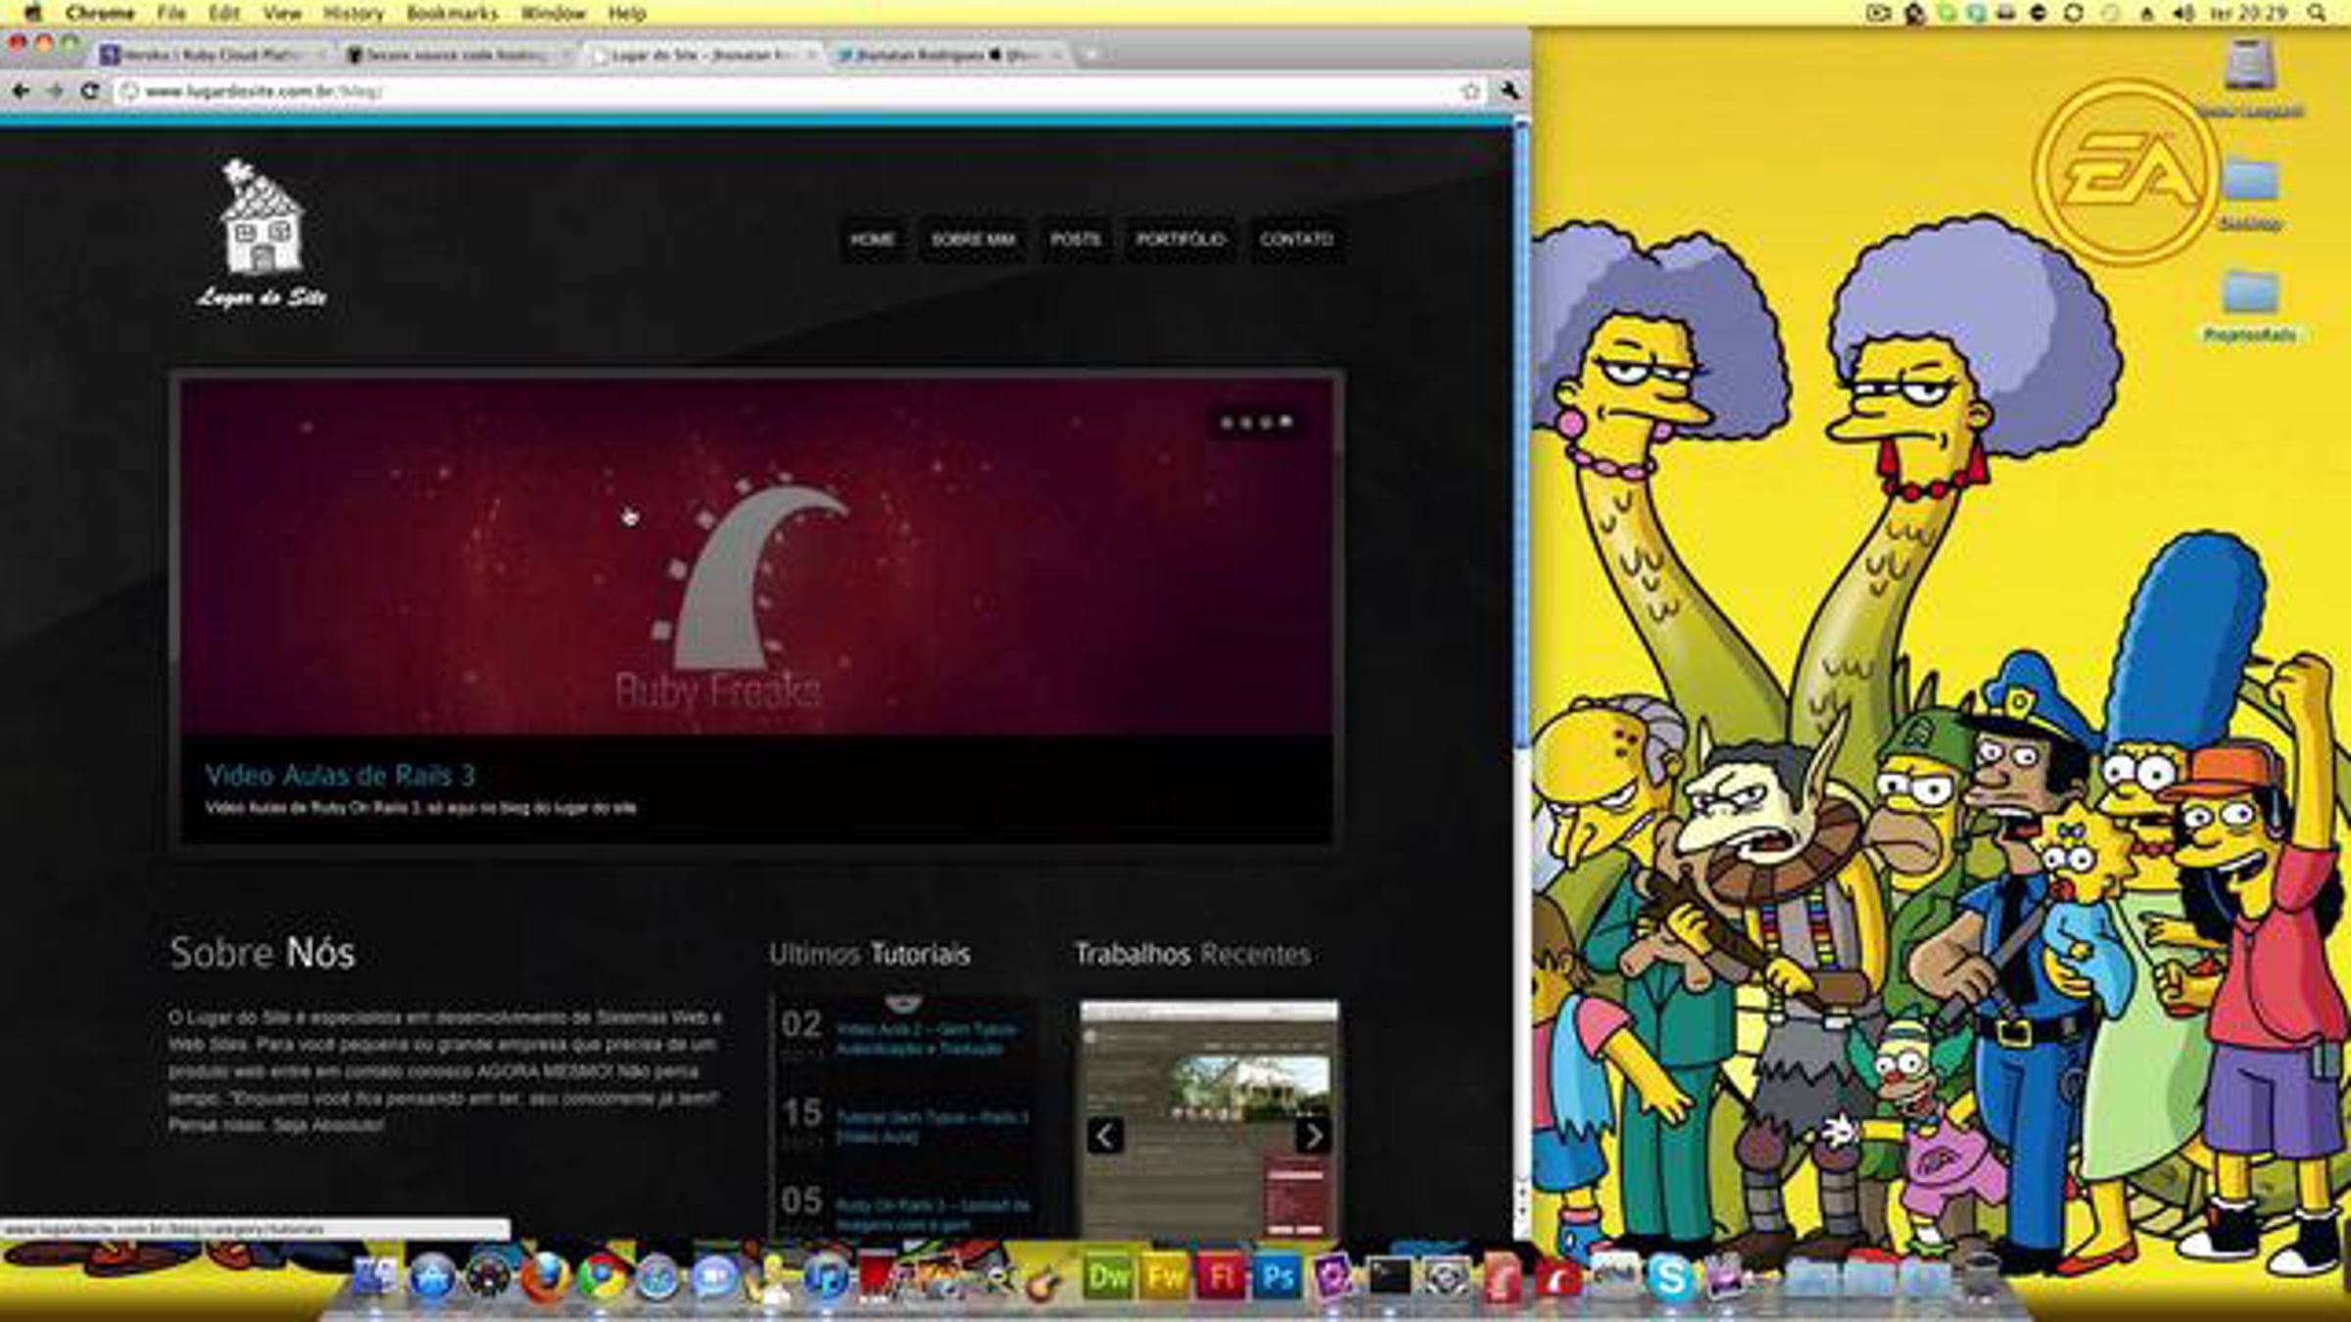This screenshot has height=1322, width=2351.
Task: Open the Dashboard gauge icon in dock
Action: [x=489, y=1277]
